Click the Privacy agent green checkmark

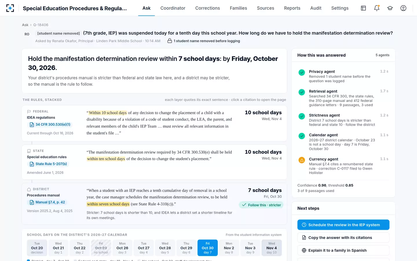click(301, 72)
